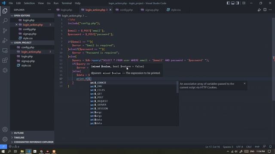
Task: Close the suggestion details panel
Action: 244,83
